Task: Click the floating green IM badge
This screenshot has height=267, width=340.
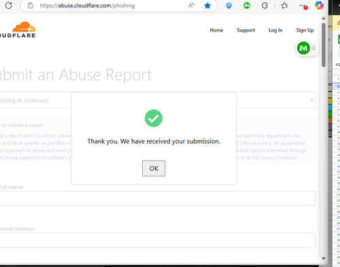Action: [x=303, y=48]
